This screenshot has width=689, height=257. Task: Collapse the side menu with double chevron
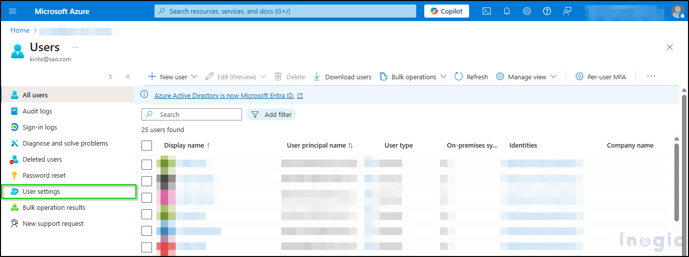[128, 77]
